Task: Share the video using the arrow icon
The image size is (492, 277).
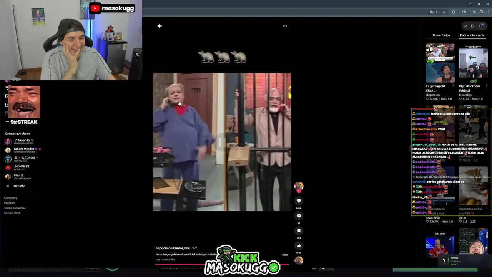Action: point(299,246)
